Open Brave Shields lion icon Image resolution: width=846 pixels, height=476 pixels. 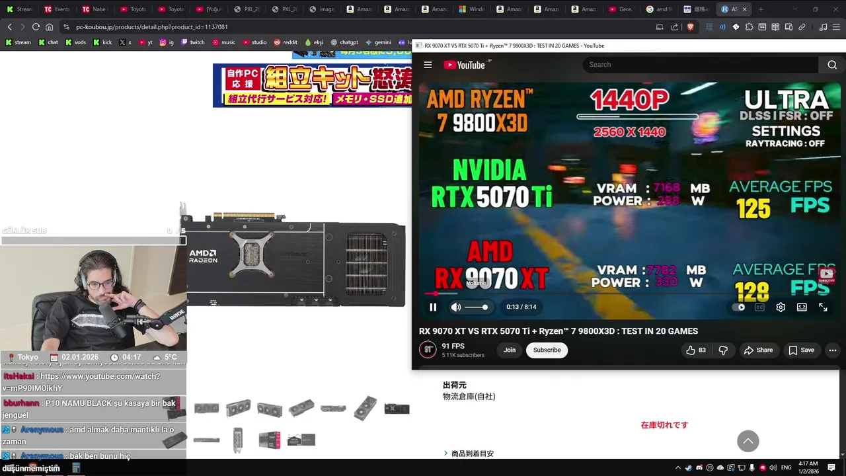pyautogui.click(x=690, y=27)
